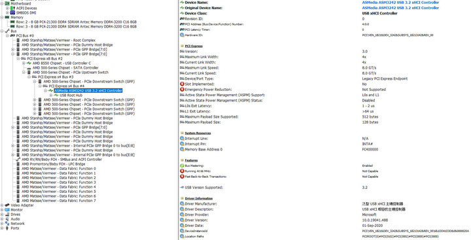Click the red X icon beside Running At 66 MHz
471x240 pixels.
point(182,171)
